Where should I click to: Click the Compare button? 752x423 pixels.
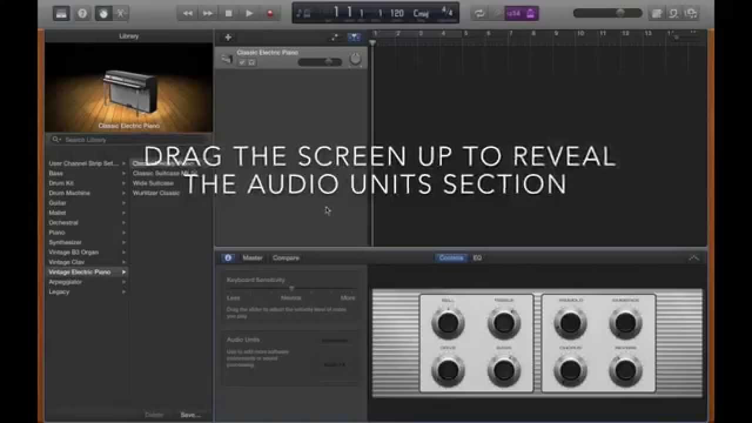(x=286, y=258)
